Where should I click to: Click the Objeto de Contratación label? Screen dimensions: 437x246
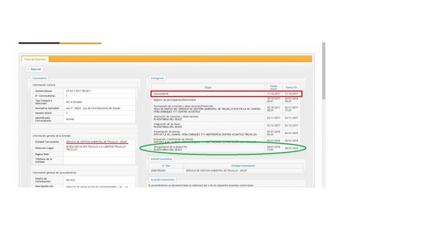tap(43, 180)
